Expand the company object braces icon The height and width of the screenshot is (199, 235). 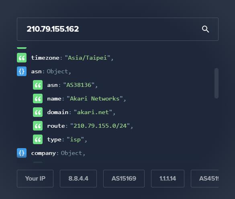tap(22, 153)
